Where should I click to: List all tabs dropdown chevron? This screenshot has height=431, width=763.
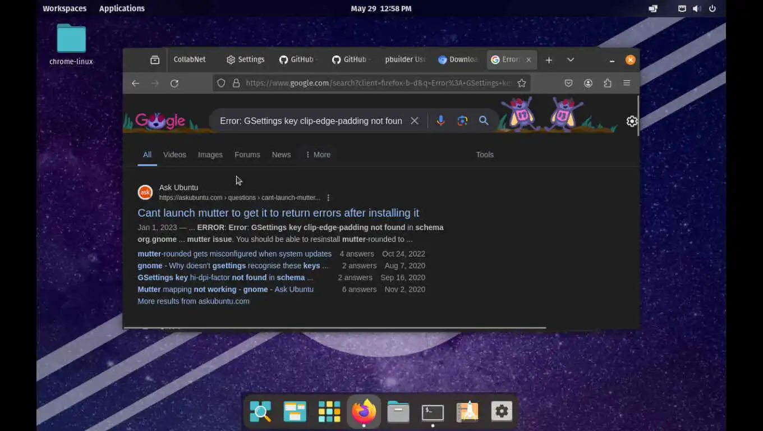(x=571, y=59)
